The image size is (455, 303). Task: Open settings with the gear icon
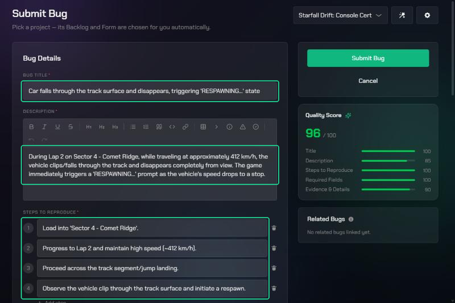[427, 16]
